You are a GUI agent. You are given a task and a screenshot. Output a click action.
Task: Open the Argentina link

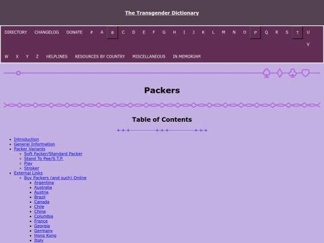pos(44,182)
